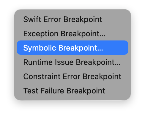Choose the menu entry starting with Runtime

click(x=72, y=62)
